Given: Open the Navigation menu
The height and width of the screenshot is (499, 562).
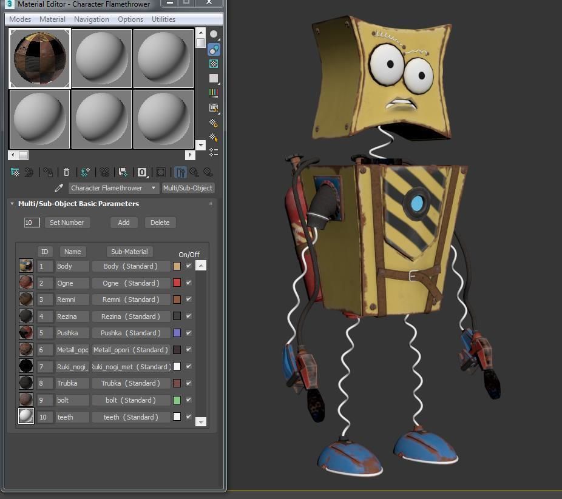Looking at the screenshot, I should point(92,19).
